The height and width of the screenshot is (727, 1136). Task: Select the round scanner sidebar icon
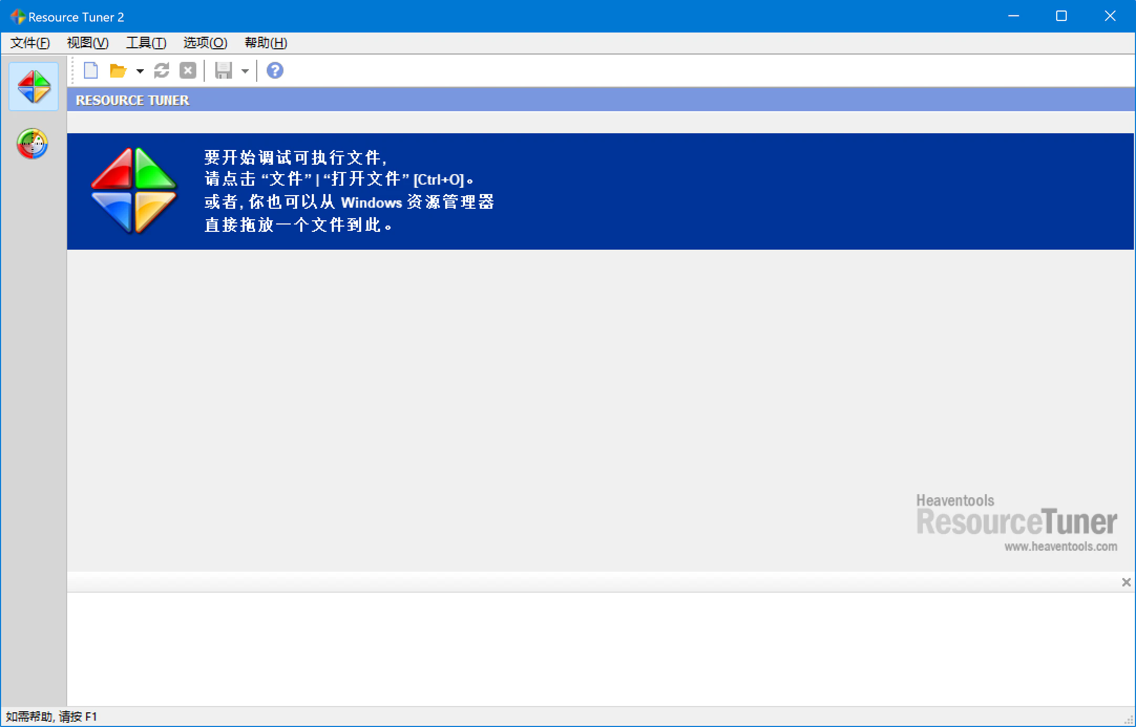pos(33,144)
